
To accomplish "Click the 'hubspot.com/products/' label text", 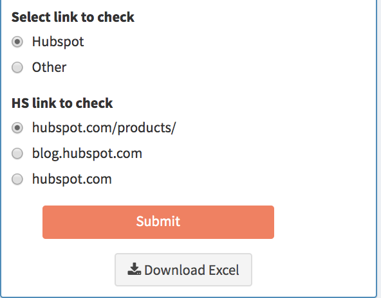I will tap(104, 128).
